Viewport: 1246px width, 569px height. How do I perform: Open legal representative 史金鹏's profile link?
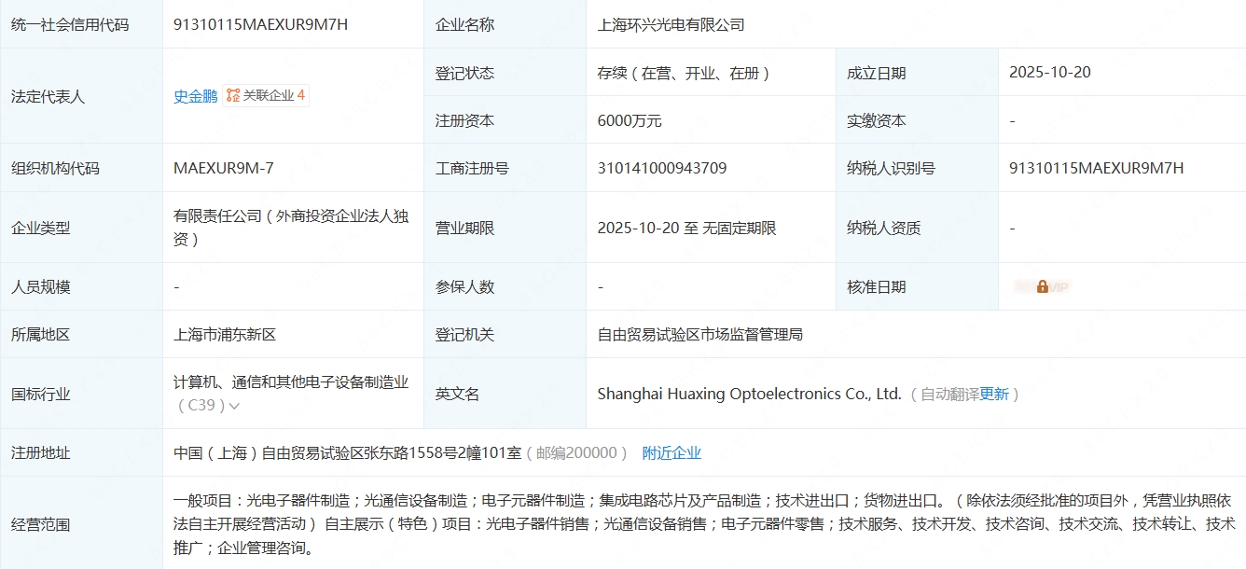coord(195,96)
